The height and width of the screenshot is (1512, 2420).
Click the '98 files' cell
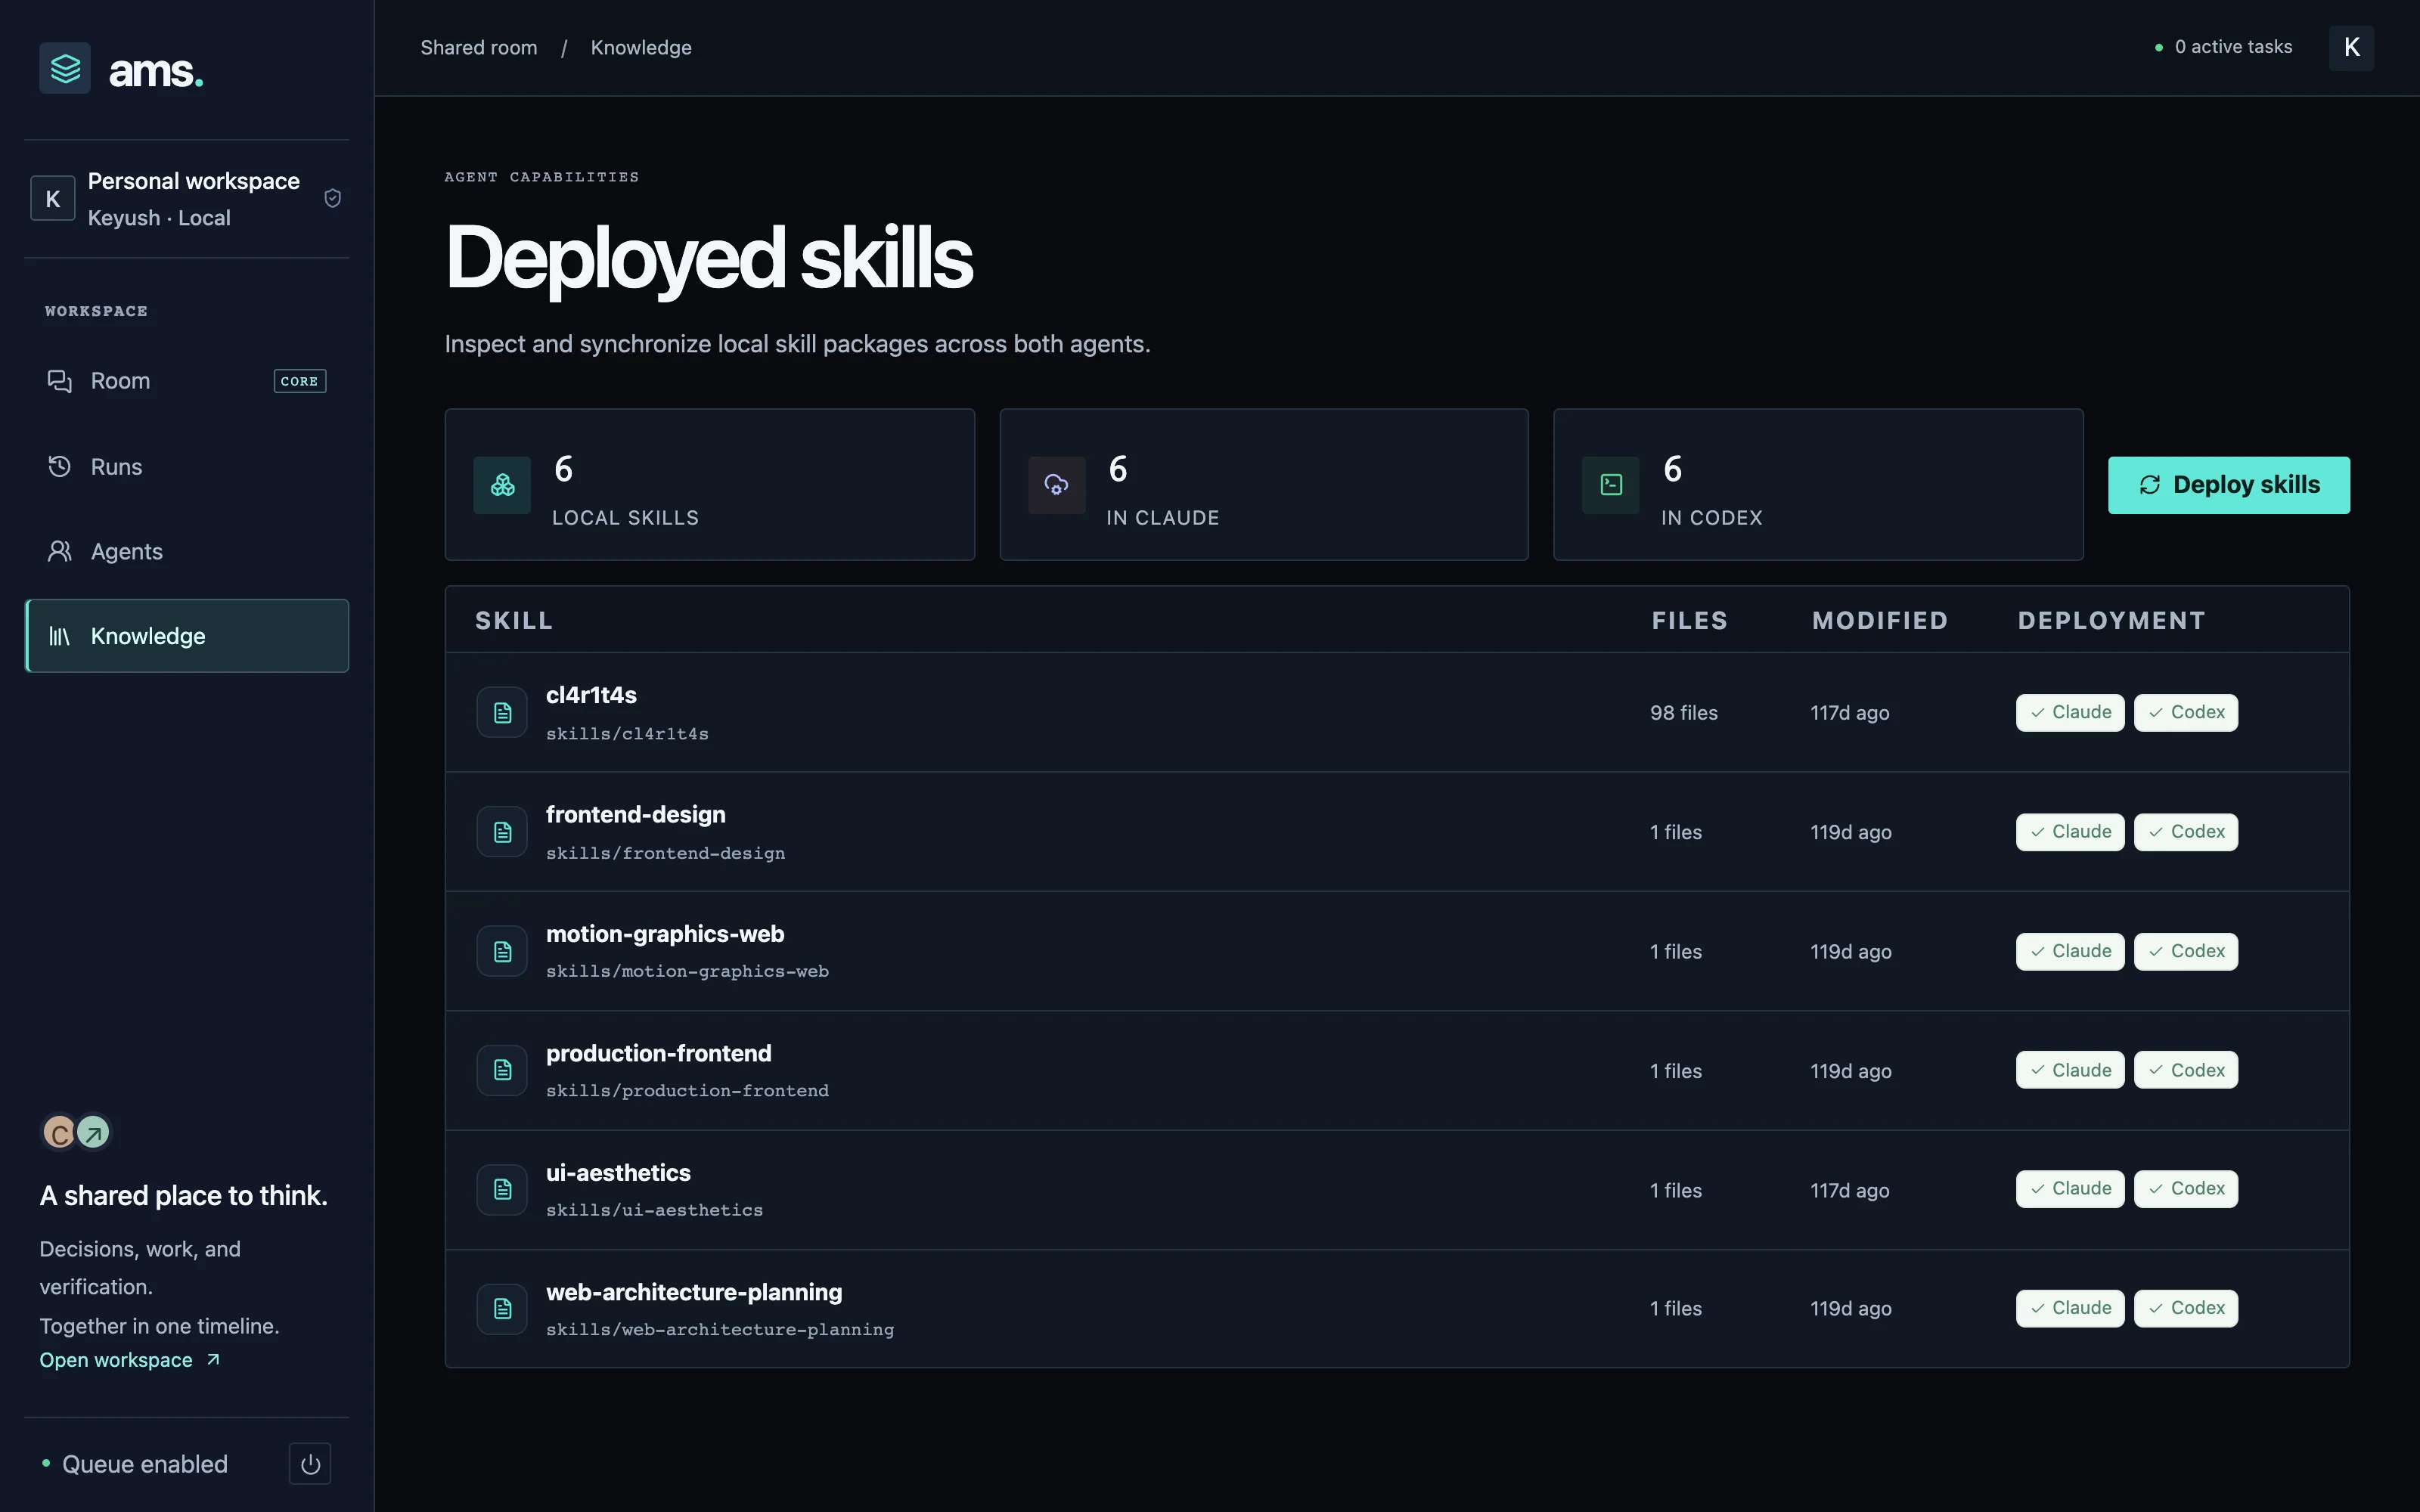(x=1684, y=713)
